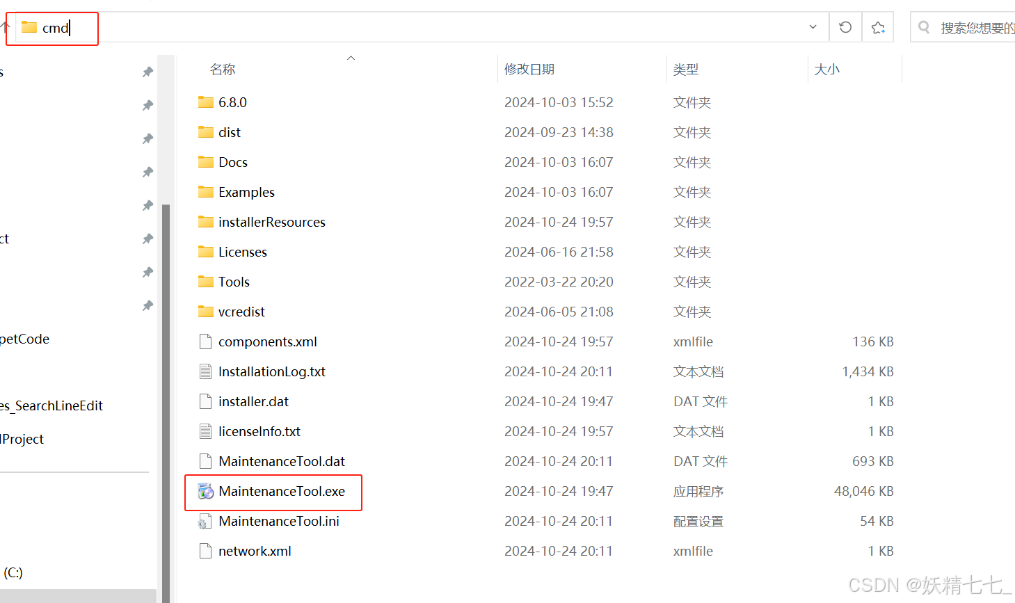Sort by the 大小 column header
This screenshot has height=603, width=1015.
tap(827, 69)
